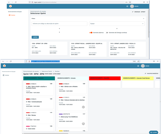
Task: Bookmark the Kanban page with the star icon
Action: [x=138, y=61]
